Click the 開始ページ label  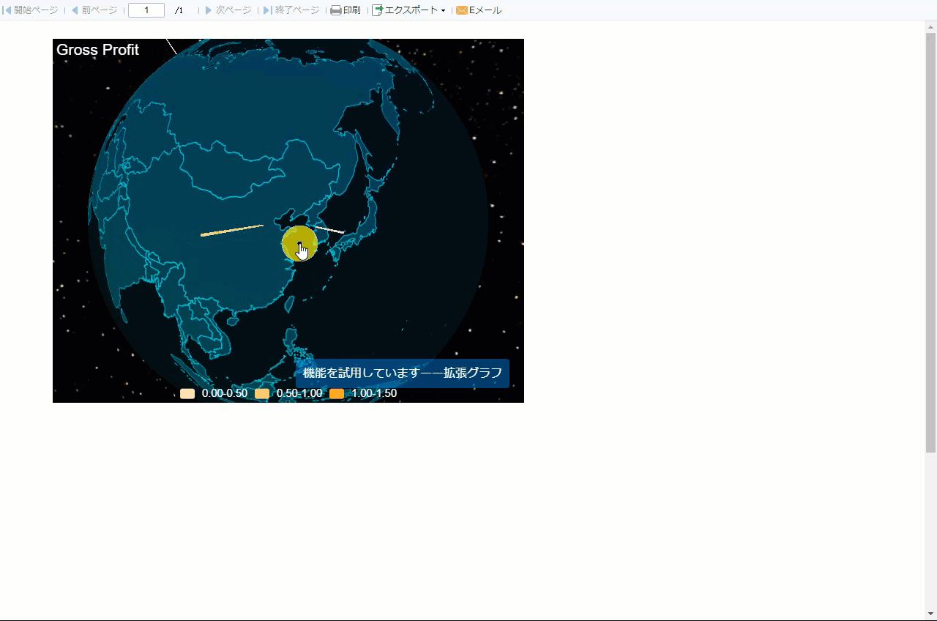(36, 10)
